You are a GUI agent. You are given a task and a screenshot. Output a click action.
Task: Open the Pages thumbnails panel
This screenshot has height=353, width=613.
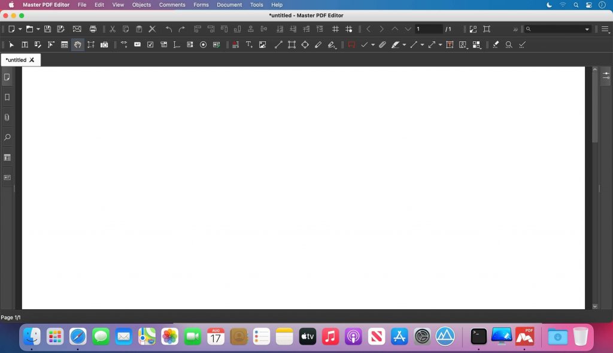[7, 77]
